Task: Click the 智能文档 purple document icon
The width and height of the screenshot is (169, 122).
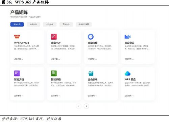Action: 17,73
